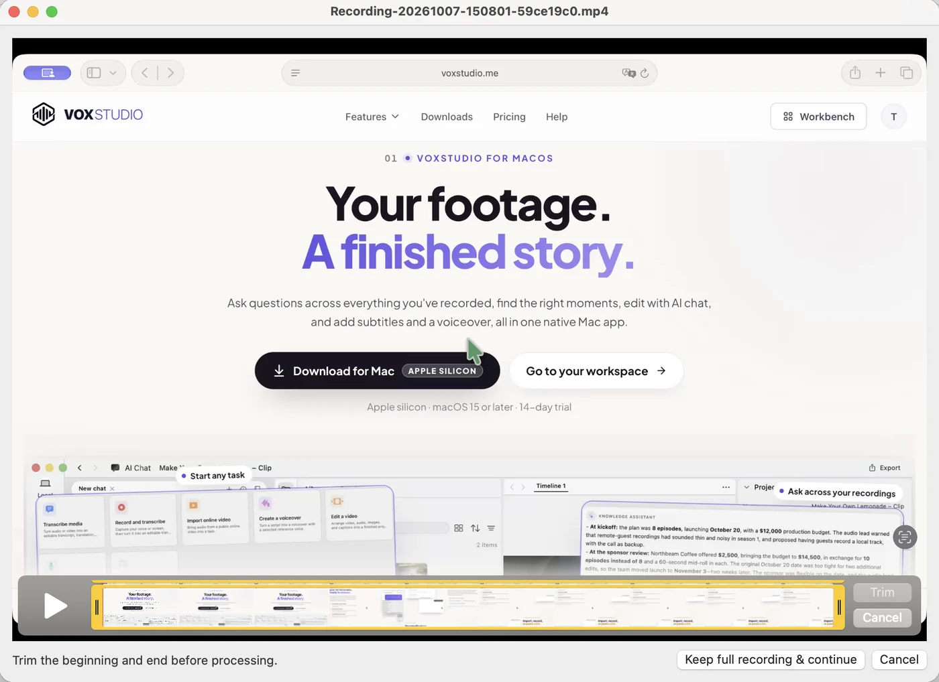This screenshot has width=939, height=682.
Task: Click the Import online video card
Action: [215, 519]
